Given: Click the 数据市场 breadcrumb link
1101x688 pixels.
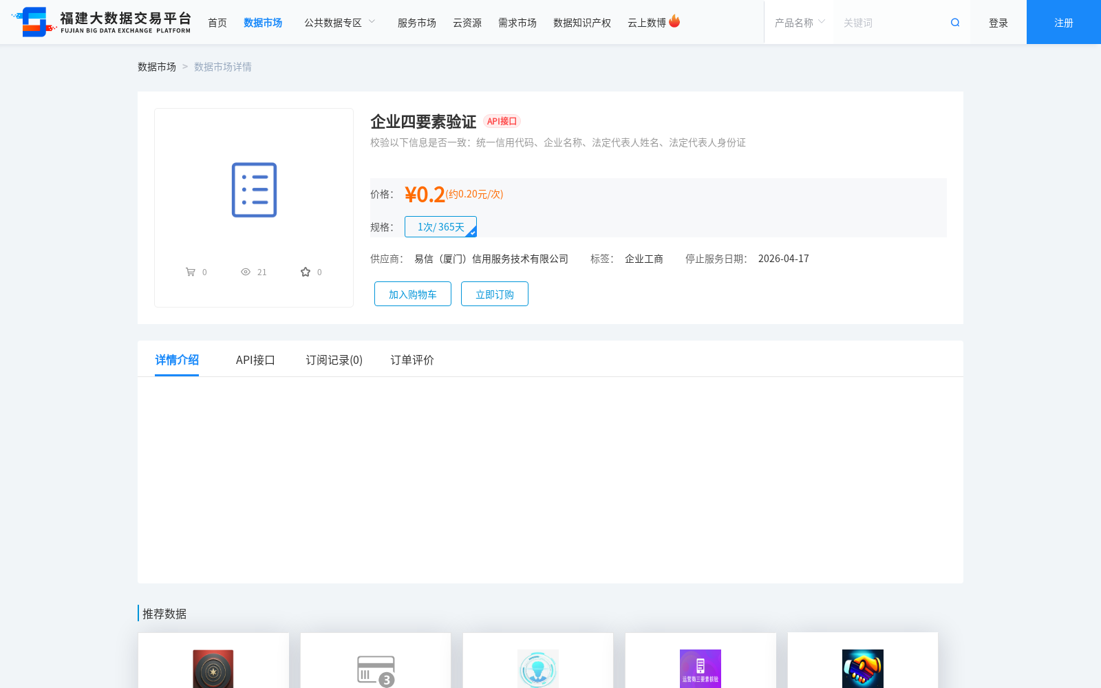Looking at the screenshot, I should click(157, 67).
